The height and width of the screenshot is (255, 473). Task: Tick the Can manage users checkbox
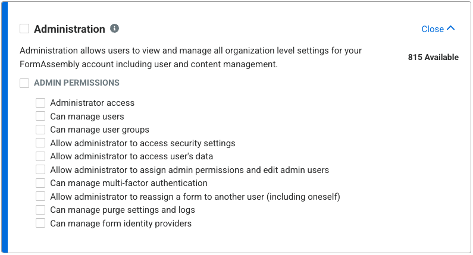pyautogui.click(x=40, y=116)
